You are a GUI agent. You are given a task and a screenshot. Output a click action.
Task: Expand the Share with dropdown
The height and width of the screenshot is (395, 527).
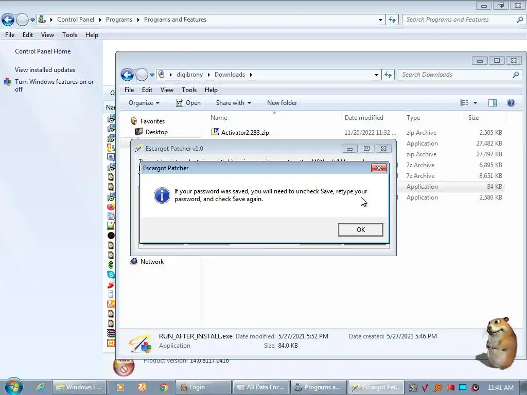[234, 103]
